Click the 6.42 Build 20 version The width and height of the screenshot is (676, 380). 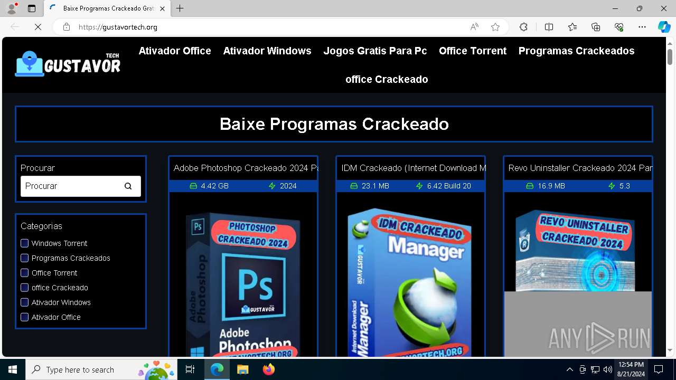(x=449, y=186)
